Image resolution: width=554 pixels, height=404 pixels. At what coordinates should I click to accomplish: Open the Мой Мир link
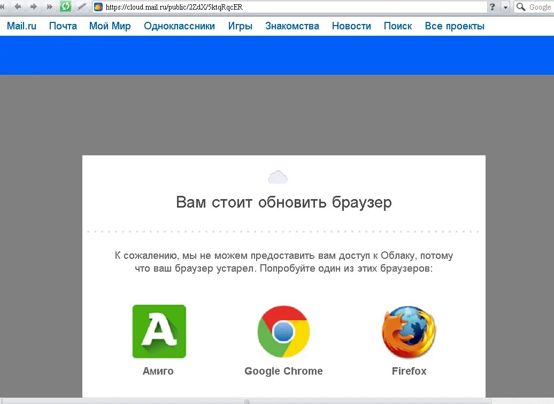coord(110,26)
